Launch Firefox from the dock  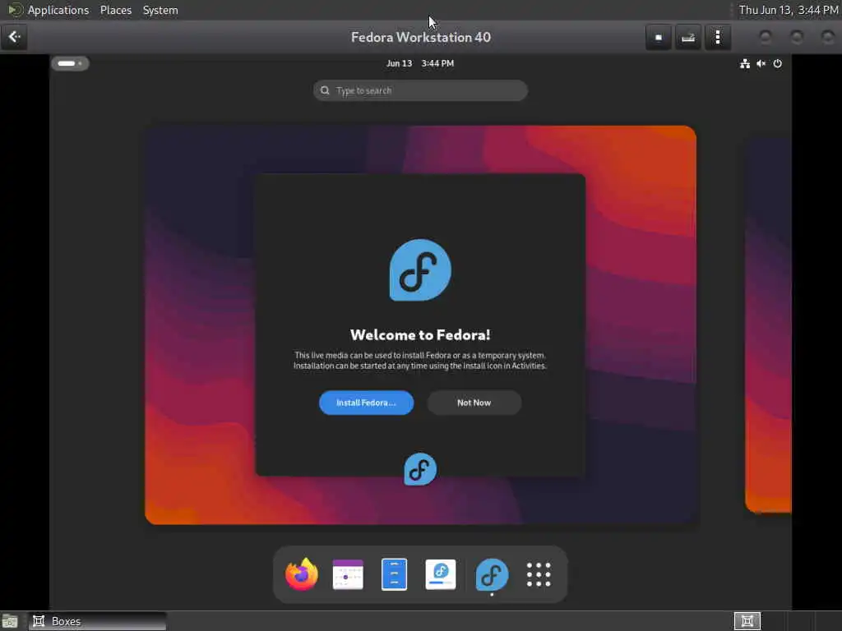pos(302,574)
